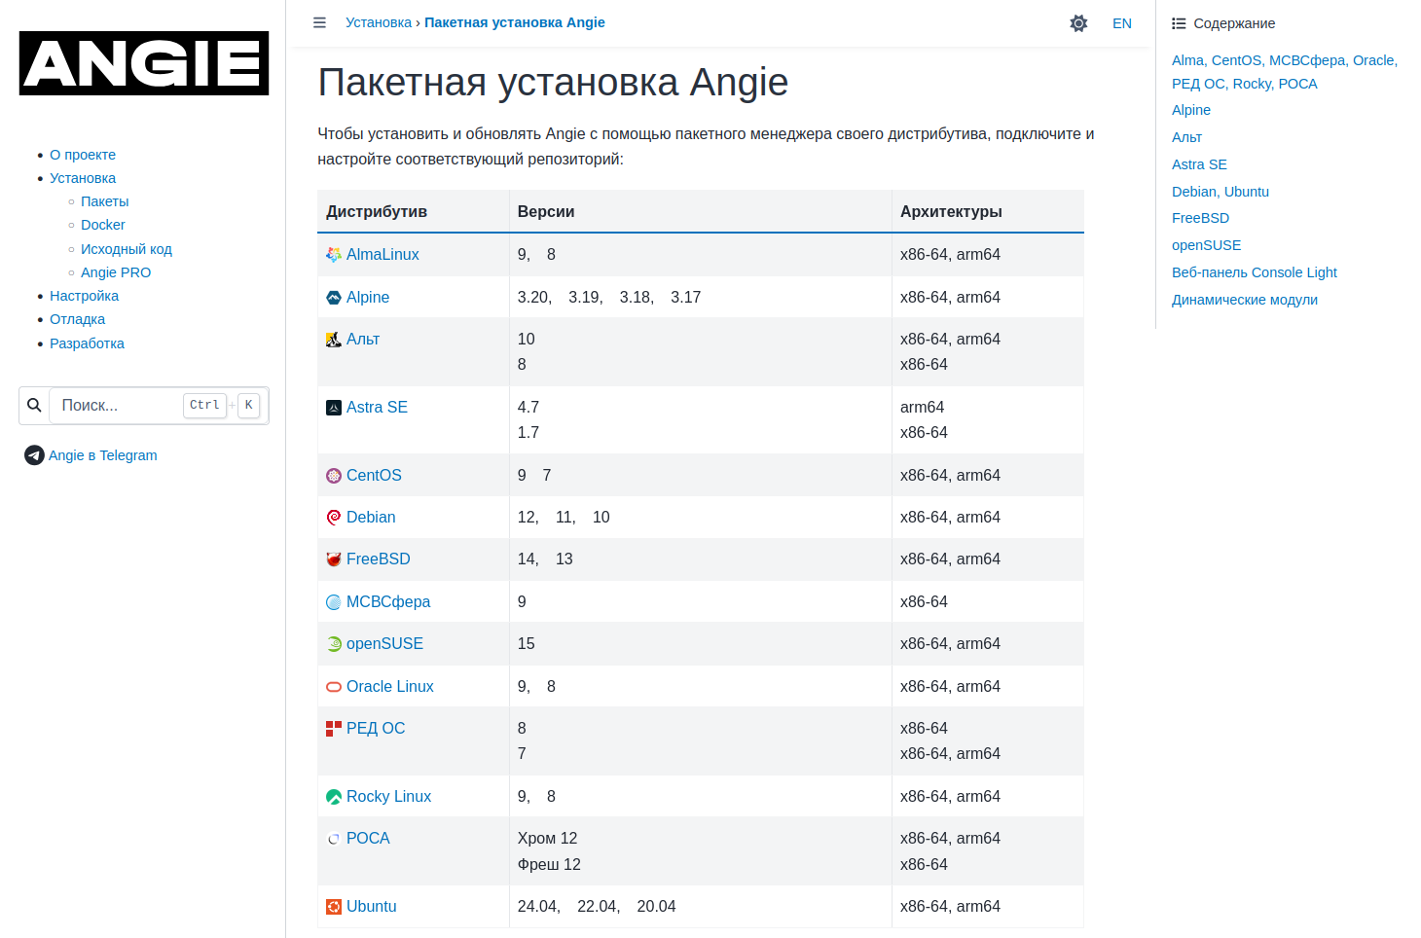This screenshot has height=938, width=1421.
Task: Jump to Debian, Ubuntu in contents
Action: [x=1221, y=192]
